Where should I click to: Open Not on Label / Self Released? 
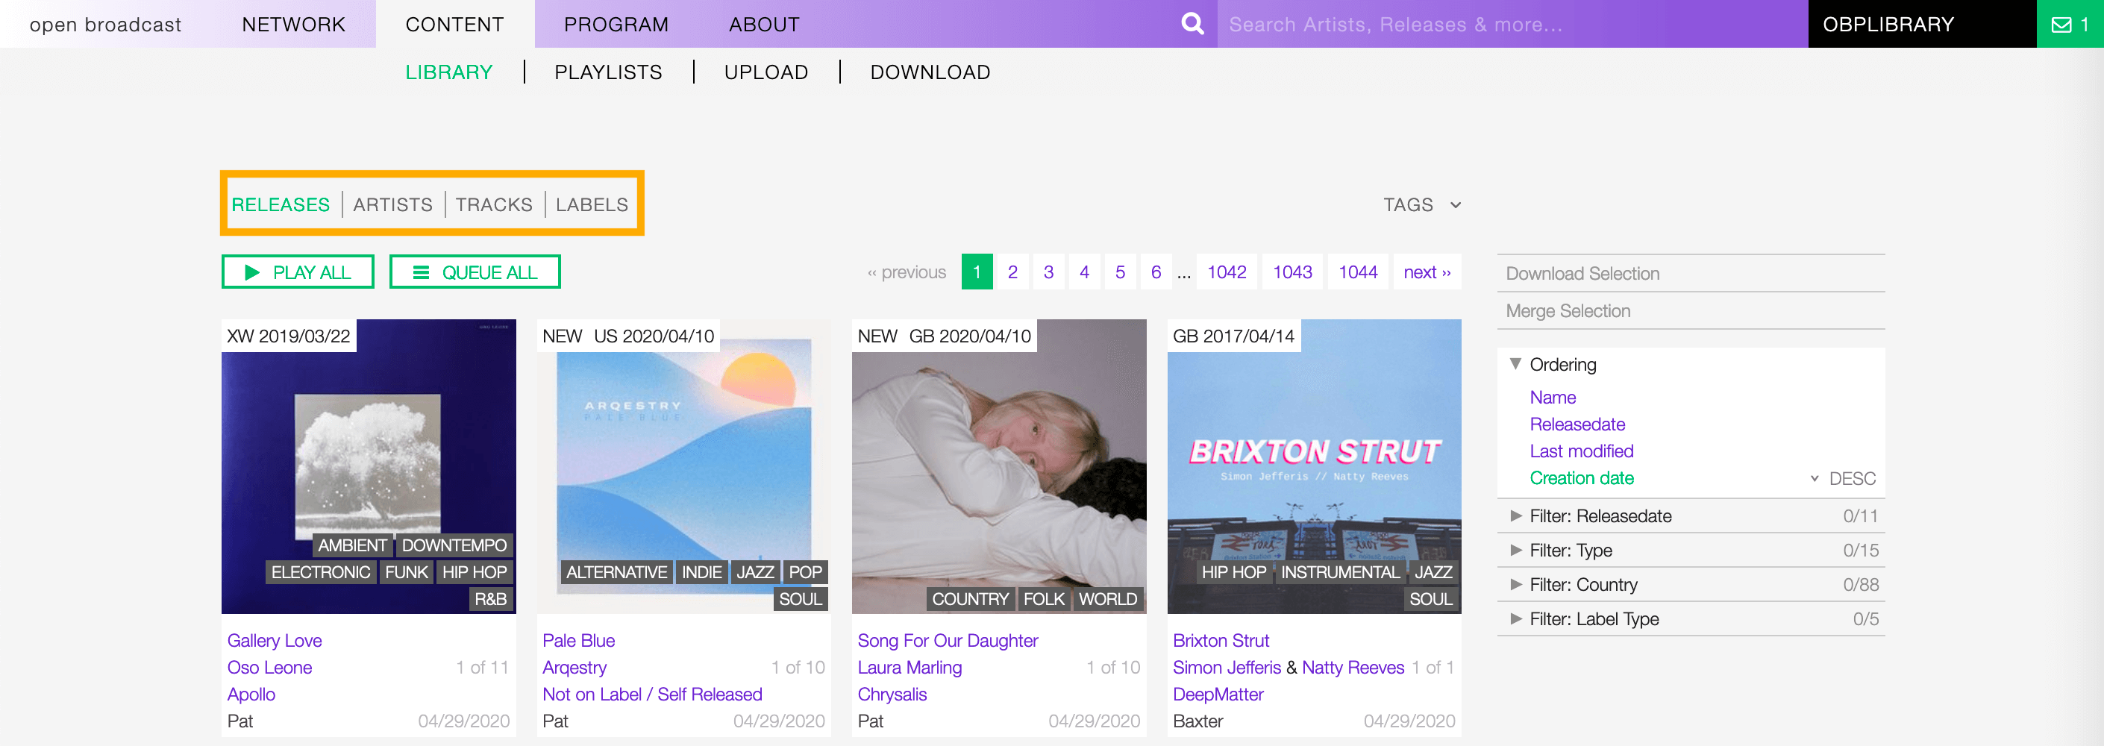click(652, 695)
